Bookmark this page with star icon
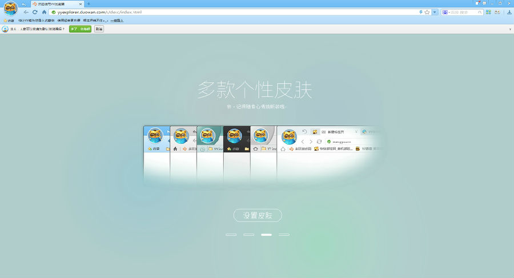 427,12
